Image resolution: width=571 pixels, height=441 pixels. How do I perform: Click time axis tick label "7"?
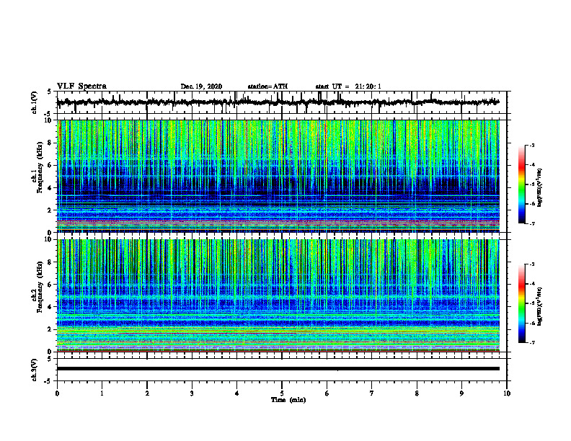tap(372, 393)
